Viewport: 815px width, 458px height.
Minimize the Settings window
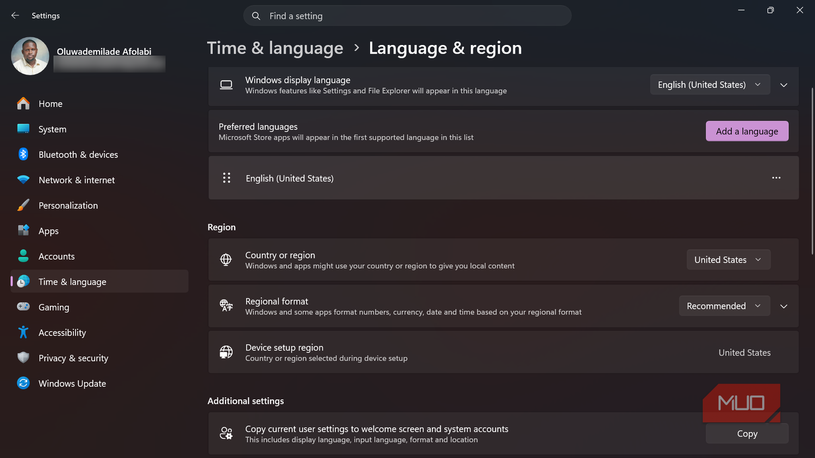[x=741, y=10]
